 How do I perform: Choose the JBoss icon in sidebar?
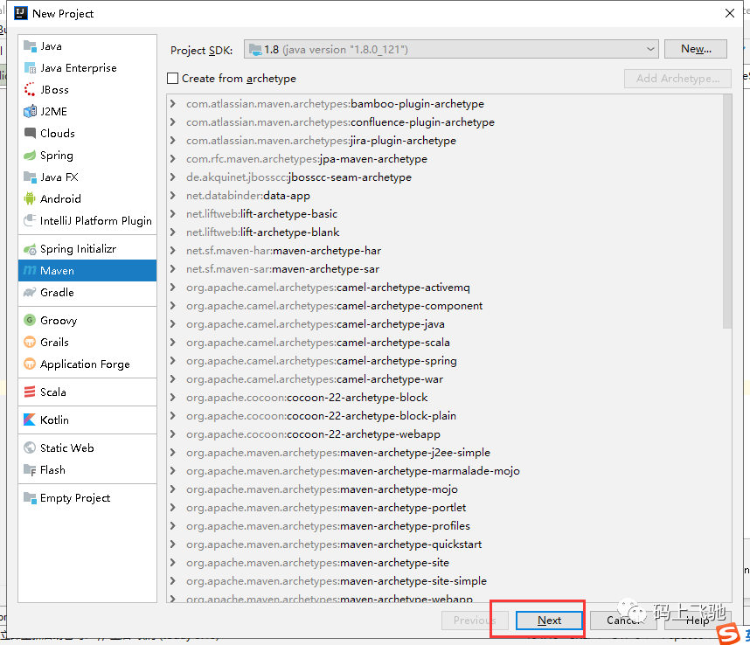point(30,89)
